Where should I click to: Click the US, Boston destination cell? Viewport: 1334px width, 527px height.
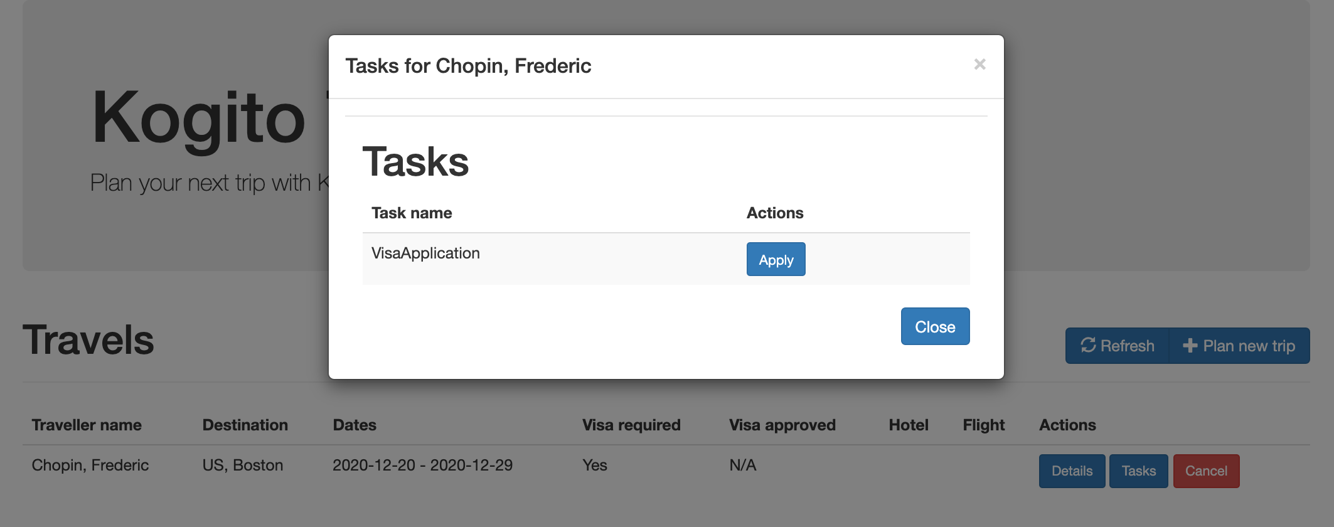click(x=243, y=466)
